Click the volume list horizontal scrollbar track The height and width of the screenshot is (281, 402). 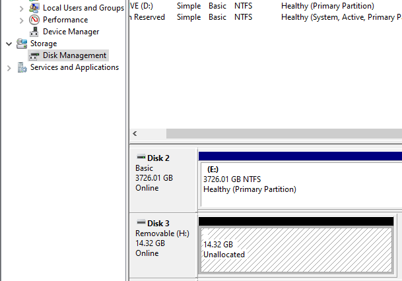pyautogui.click(x=264, y=133)
